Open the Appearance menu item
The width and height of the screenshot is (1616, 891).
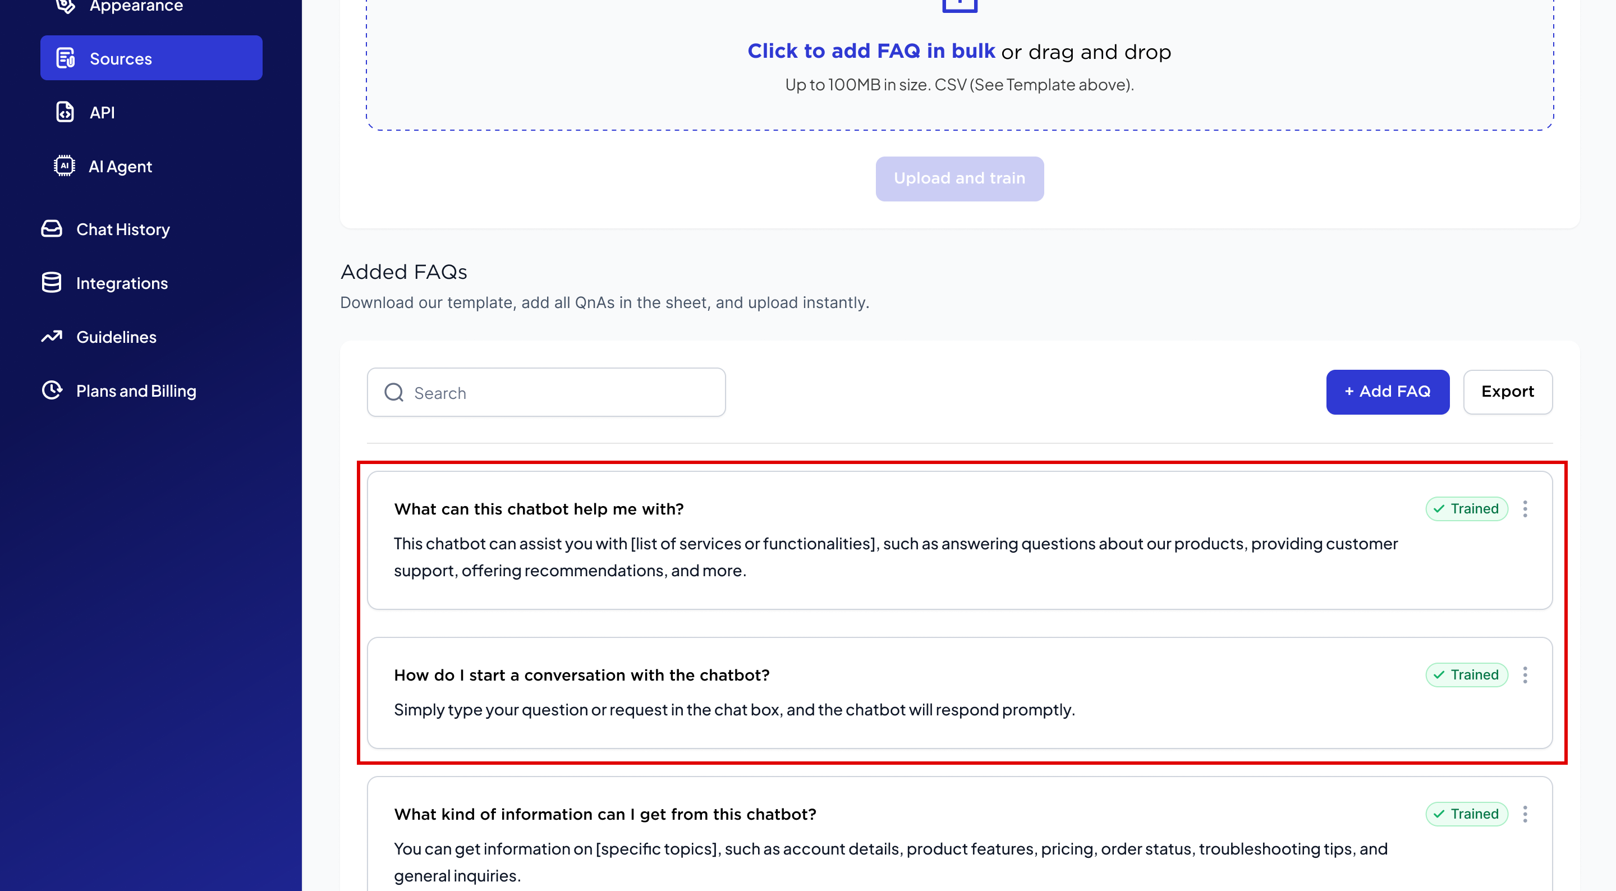pyautogui.click(x=135, y=6)
